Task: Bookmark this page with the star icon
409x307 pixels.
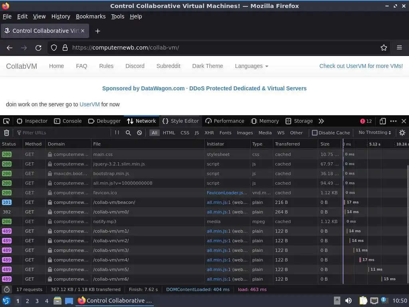Action: click(x=383, y=48)
